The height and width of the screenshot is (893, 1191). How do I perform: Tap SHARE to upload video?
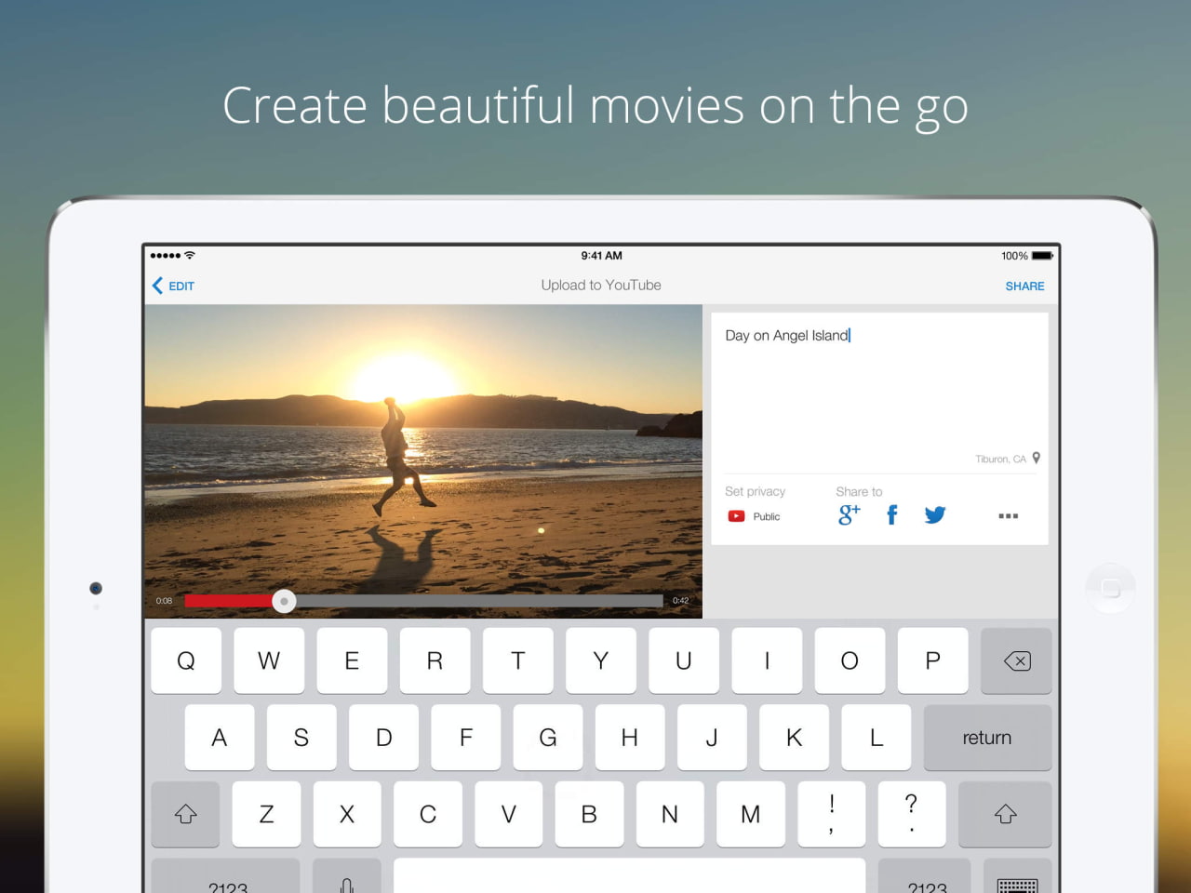pos(1024,286)
